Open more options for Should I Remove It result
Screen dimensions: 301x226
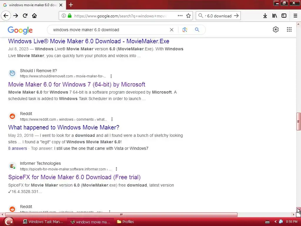[x=111, y=76]
